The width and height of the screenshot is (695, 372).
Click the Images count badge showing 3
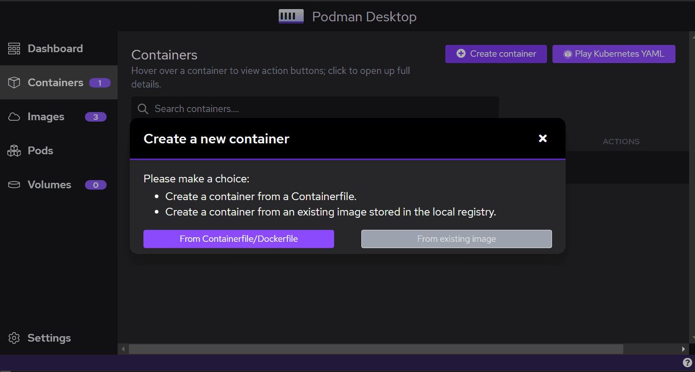(96, 117)
